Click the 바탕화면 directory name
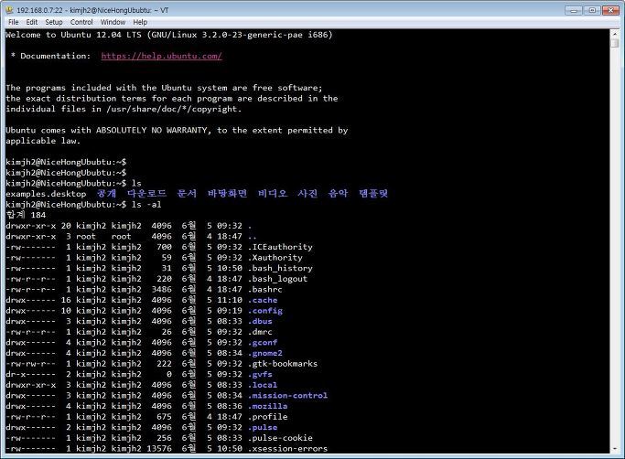The width and height of the screenshot is (625, 459). pos(227,194)
